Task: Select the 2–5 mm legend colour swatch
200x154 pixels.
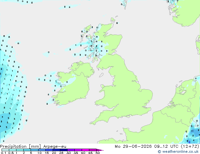Action: pos(27,150)
